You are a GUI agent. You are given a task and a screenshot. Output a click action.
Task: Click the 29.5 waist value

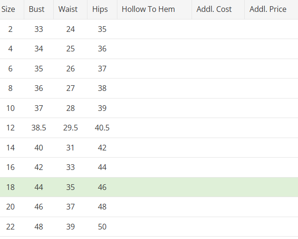coord(70,128)
